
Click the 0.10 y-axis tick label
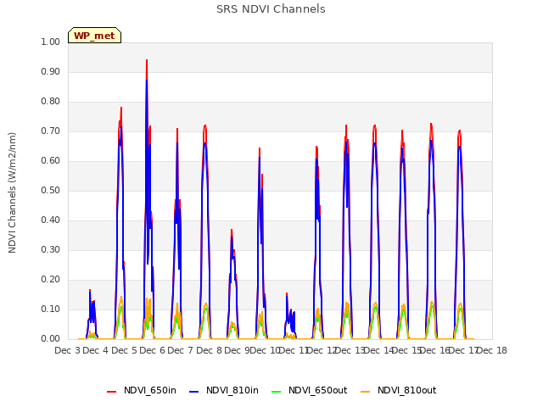(x=51, y=309)
